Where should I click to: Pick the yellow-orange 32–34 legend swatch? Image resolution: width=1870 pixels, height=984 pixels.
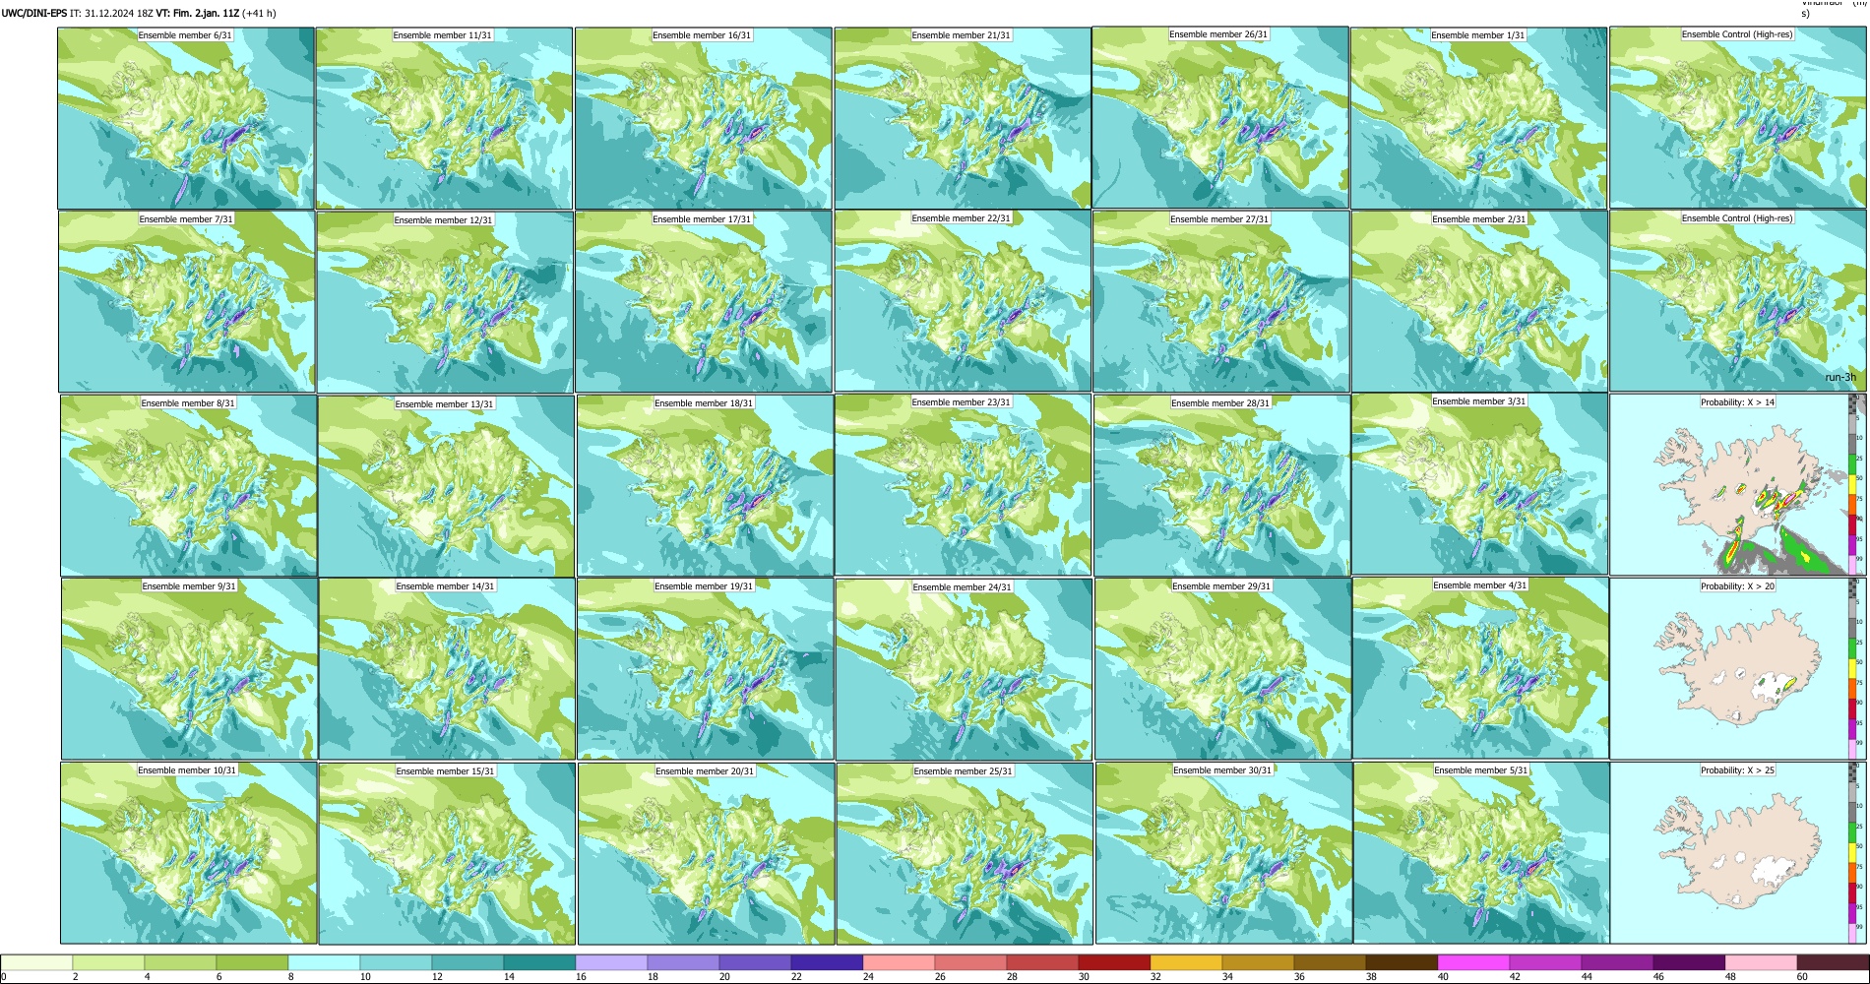point(1186,962)
